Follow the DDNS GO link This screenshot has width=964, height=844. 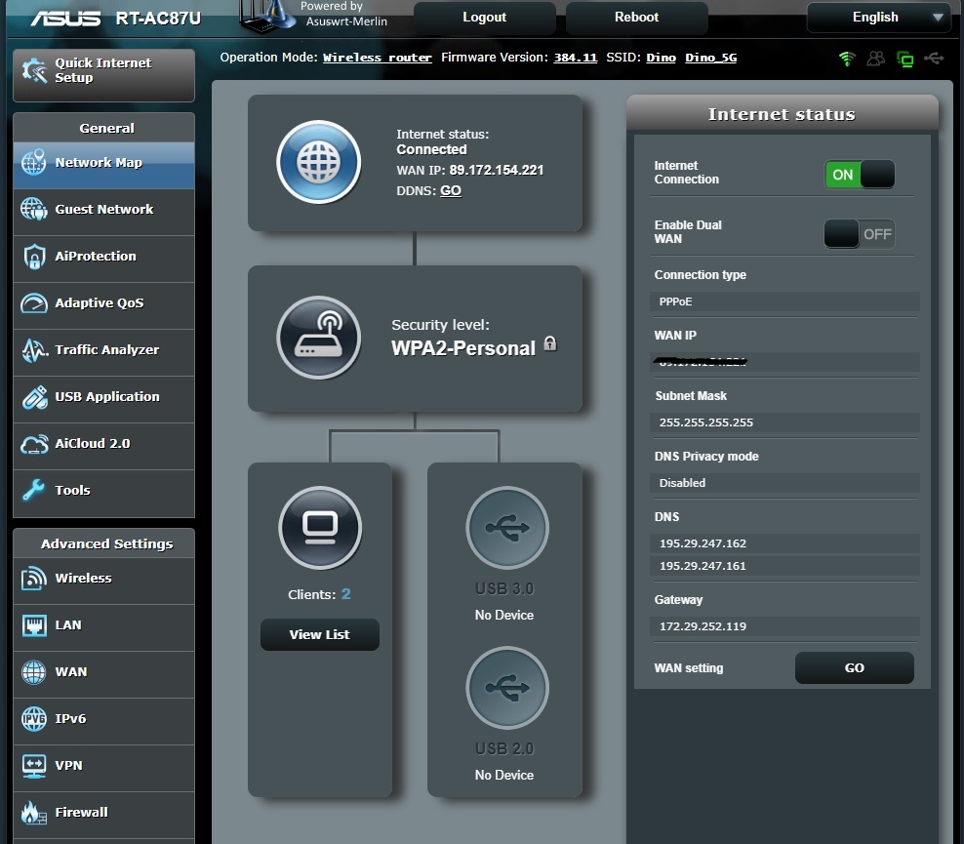451,190
